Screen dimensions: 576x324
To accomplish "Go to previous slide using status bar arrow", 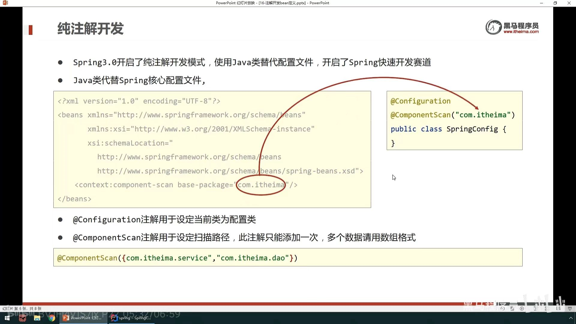I will pyautogui.click(x=502, y=308).
